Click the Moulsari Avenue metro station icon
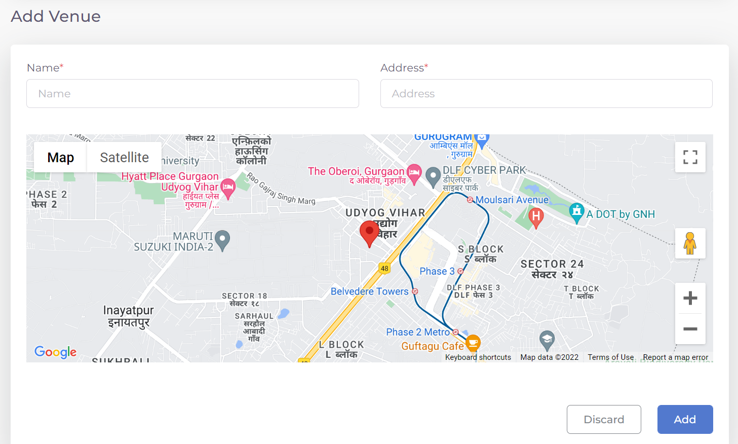Screen dimensions: 738x444 pos(470,200)
